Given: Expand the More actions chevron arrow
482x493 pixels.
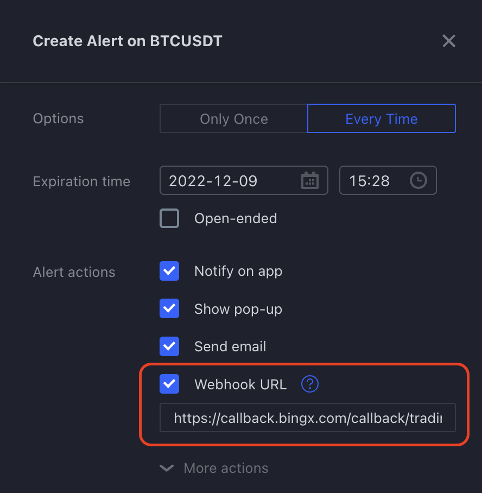Looking at the screenshot, I should pos(167,468).
